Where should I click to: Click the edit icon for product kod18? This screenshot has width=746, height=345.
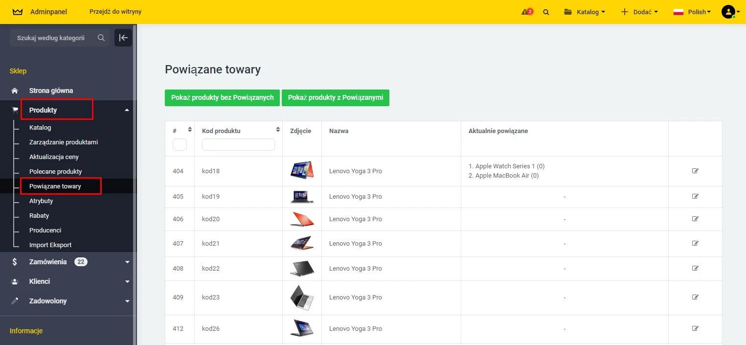point(695,171)
